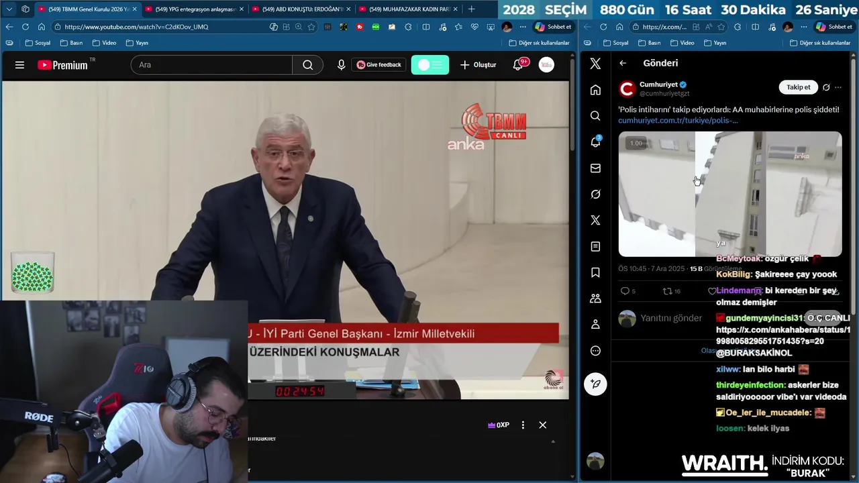Click the post timestamp ÖS 10:45 · 7 Ara 2025

(652, 269)
